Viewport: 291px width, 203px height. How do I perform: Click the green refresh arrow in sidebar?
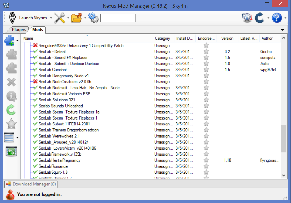click(11, 110)
